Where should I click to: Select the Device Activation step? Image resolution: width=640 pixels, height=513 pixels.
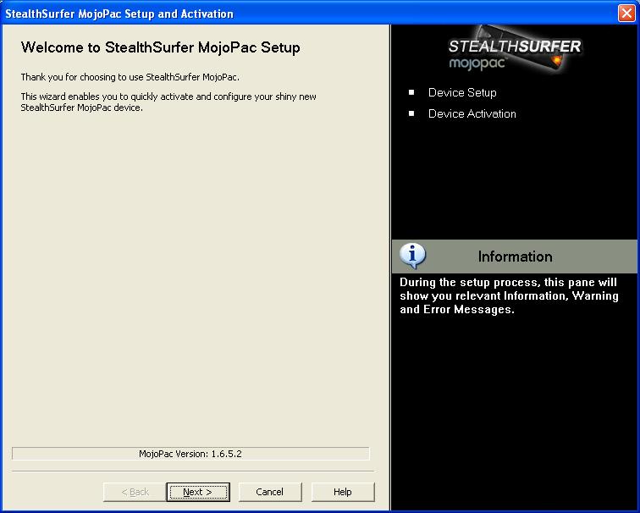tap(472, 114)
